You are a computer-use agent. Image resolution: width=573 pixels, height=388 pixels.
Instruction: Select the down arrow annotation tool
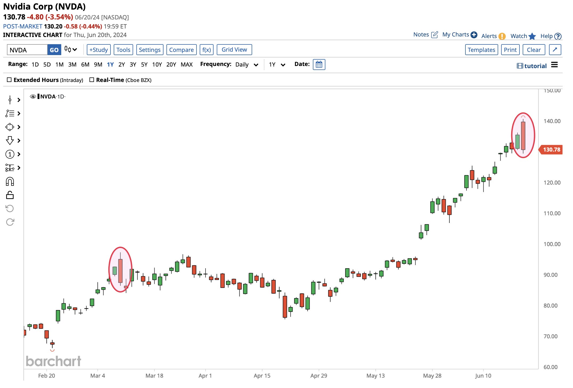pyautogui.click(x=10, y=141)
